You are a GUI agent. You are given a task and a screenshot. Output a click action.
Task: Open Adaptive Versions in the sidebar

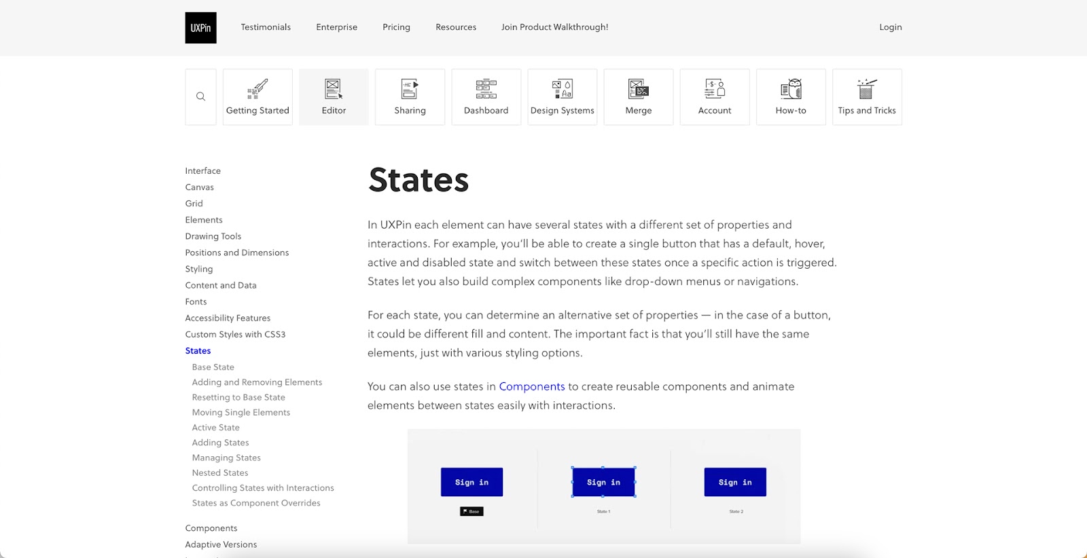[221, 544]
